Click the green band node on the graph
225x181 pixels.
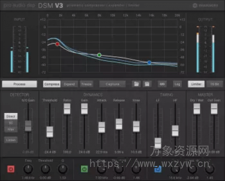pyautogui.click(x=99, y=55)
